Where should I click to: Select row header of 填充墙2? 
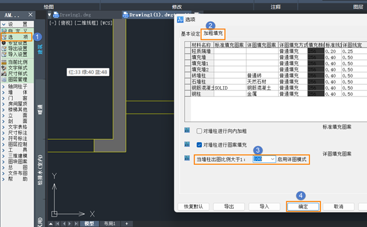(188, 70)
